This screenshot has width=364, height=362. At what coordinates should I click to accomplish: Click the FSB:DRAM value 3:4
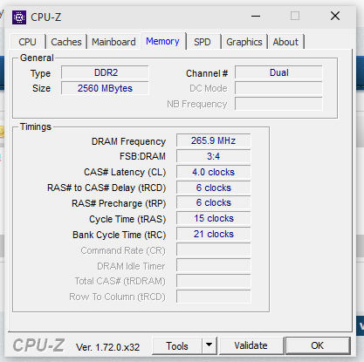[x=213, y=156]
